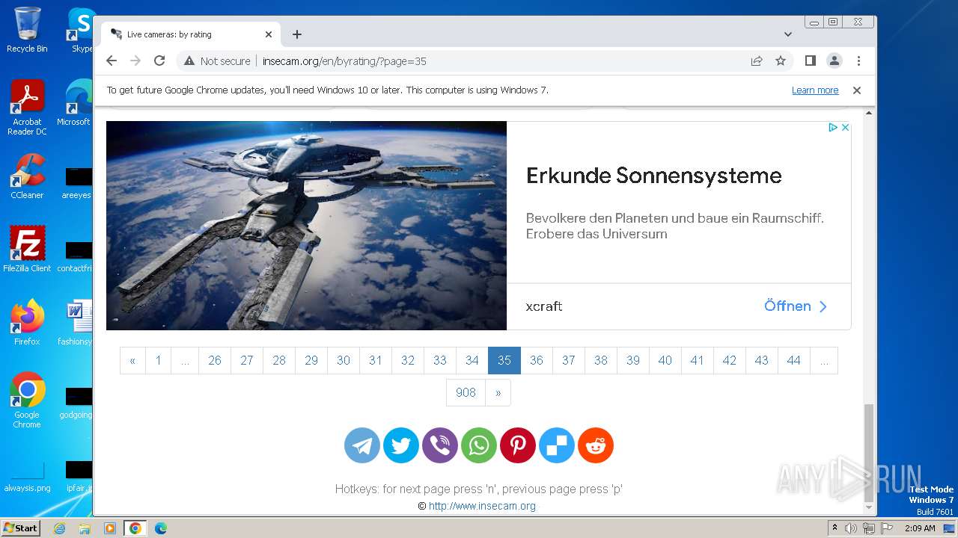This screenshot has height=538, width=958.
Task: Open the http://www.insecam.org footer link
Action: click(x=482, y=506)
